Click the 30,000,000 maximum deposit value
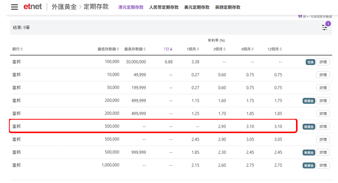 tap(136, 62)
